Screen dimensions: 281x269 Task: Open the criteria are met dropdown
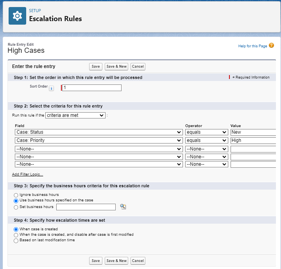click(75, 115)
